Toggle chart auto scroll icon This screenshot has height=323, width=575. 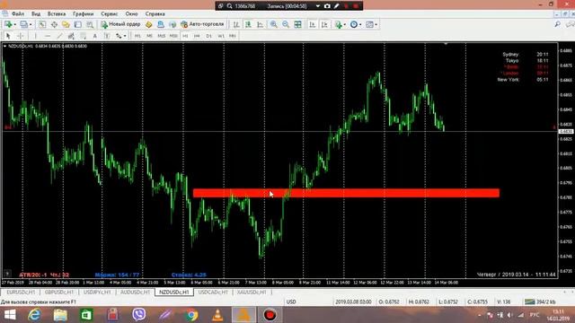(313, 24)
